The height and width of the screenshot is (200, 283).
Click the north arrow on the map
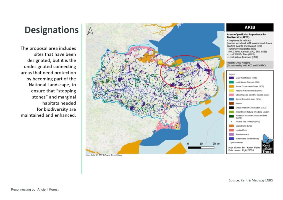point(90,31)
